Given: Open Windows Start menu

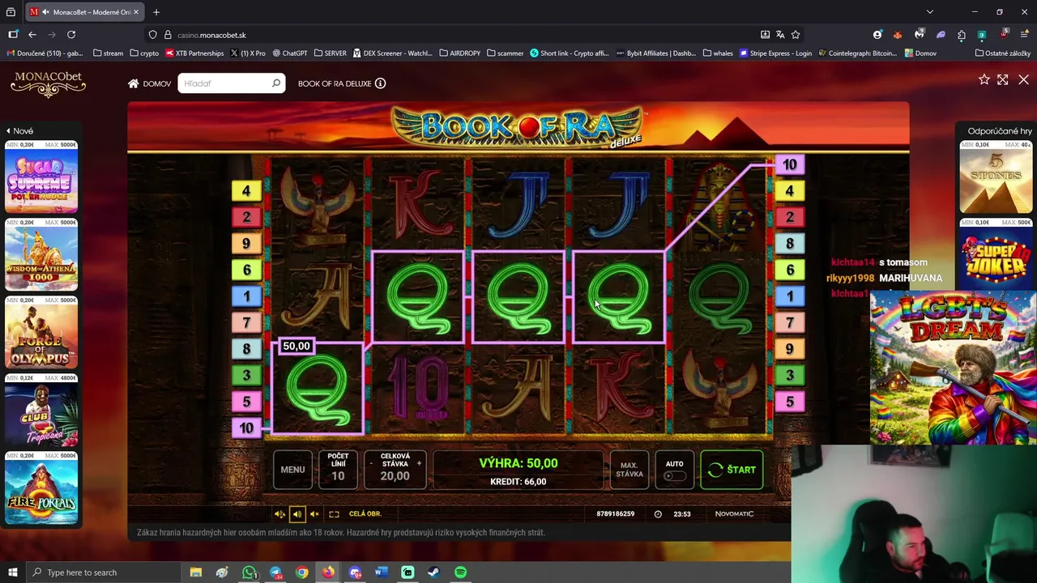Looking at the screenshot, I should (x=12, y=572).
